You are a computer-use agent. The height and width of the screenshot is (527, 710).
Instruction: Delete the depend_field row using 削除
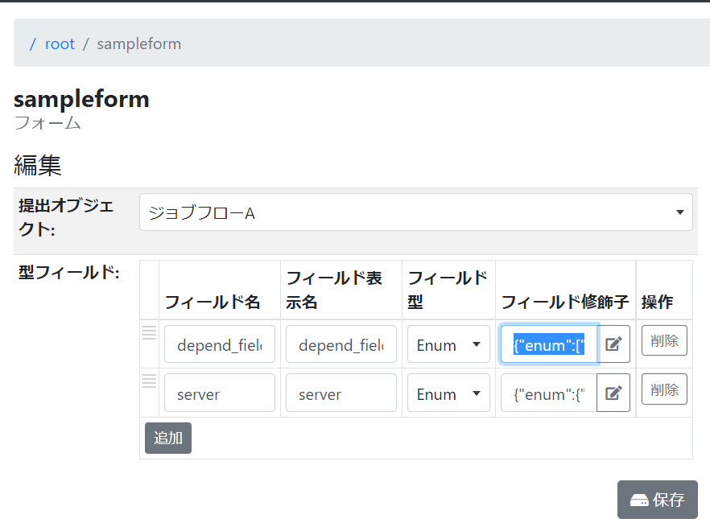point(664,340)
